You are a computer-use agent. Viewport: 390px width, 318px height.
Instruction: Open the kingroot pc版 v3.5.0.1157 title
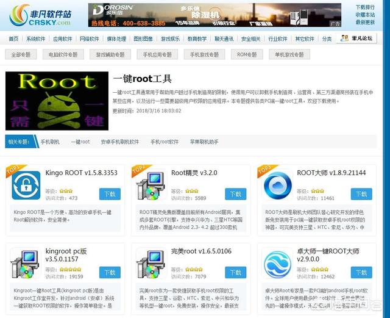tap(66, 255)
